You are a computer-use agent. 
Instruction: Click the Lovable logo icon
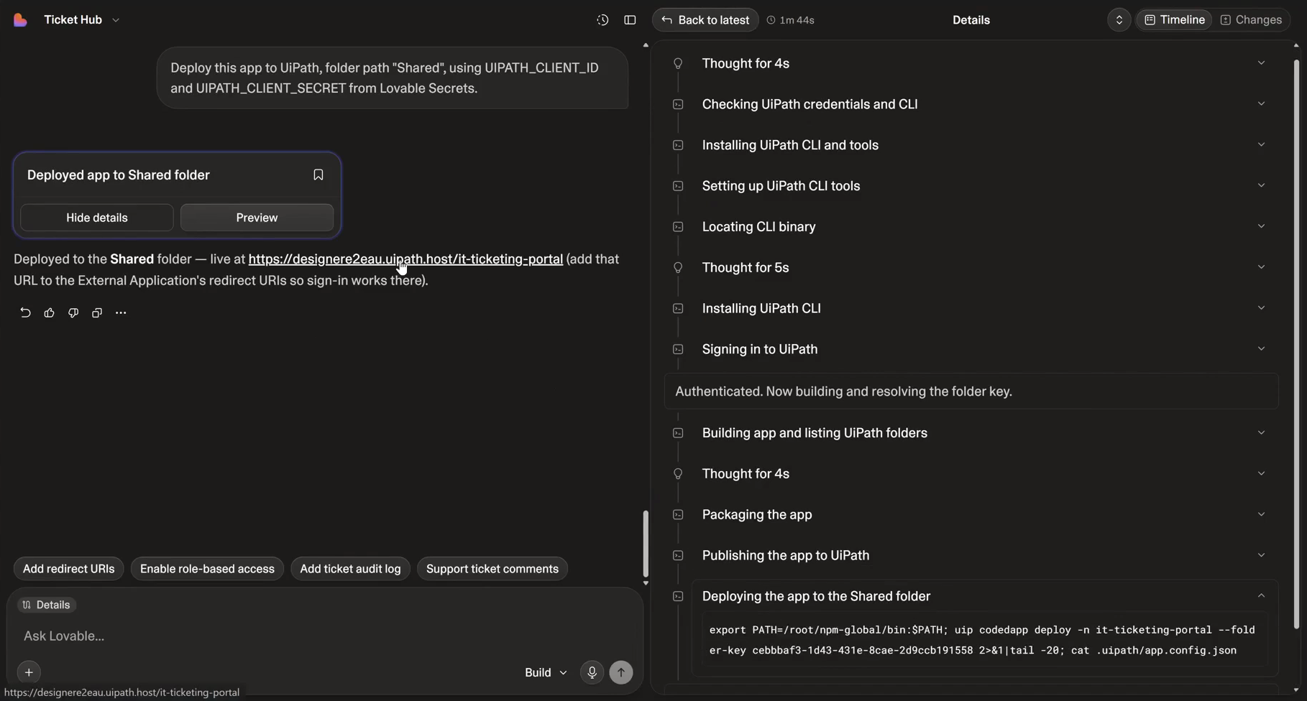20,20
